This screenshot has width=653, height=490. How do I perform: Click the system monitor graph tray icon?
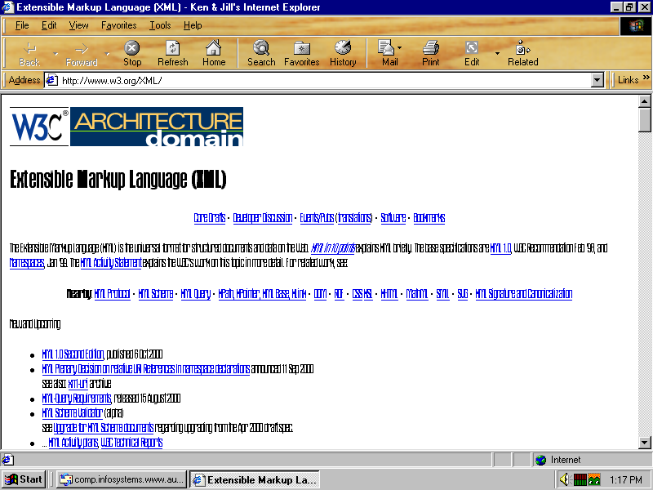click(594, 479)
